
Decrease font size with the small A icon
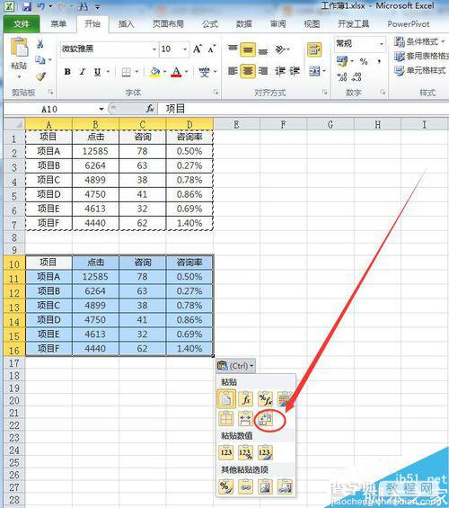tap(212, 49)
